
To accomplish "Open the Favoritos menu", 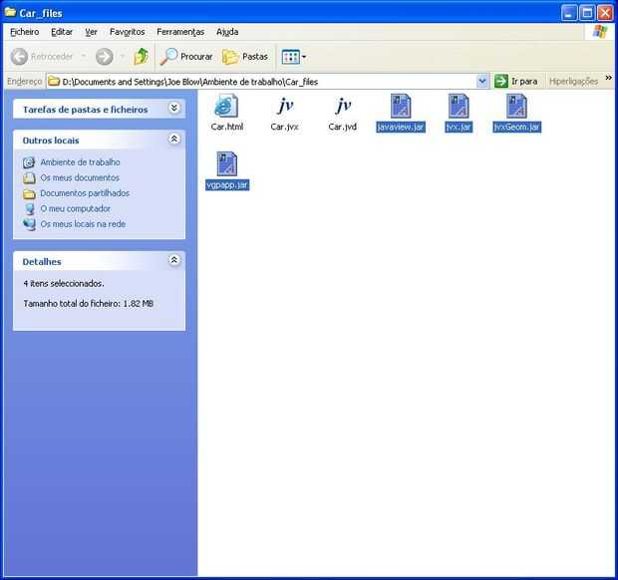I will [x=127, y=32].
